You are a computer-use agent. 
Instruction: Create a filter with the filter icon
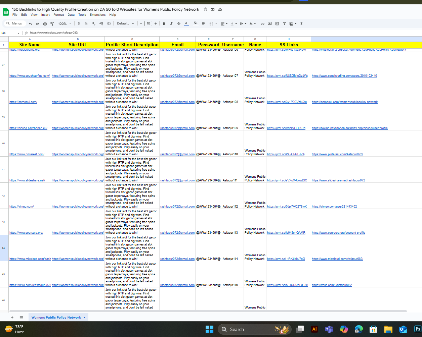(x=284, y=23)
